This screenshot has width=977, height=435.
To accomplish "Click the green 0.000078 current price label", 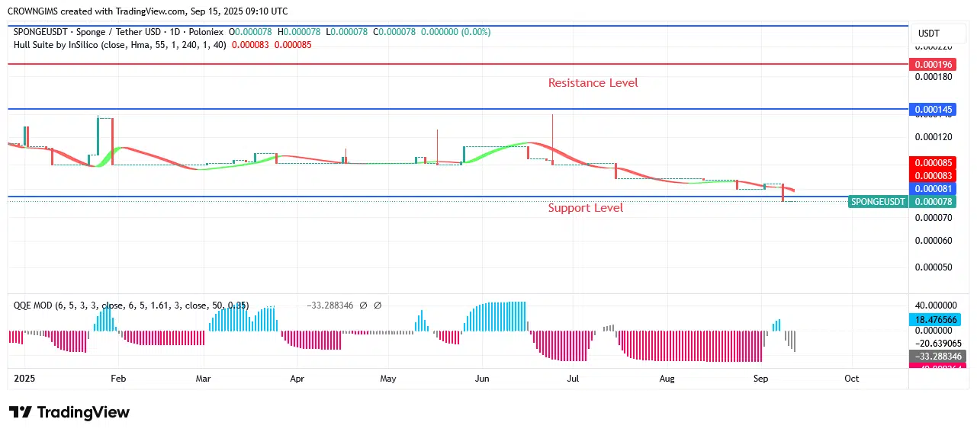I will (x=933, y=202).
